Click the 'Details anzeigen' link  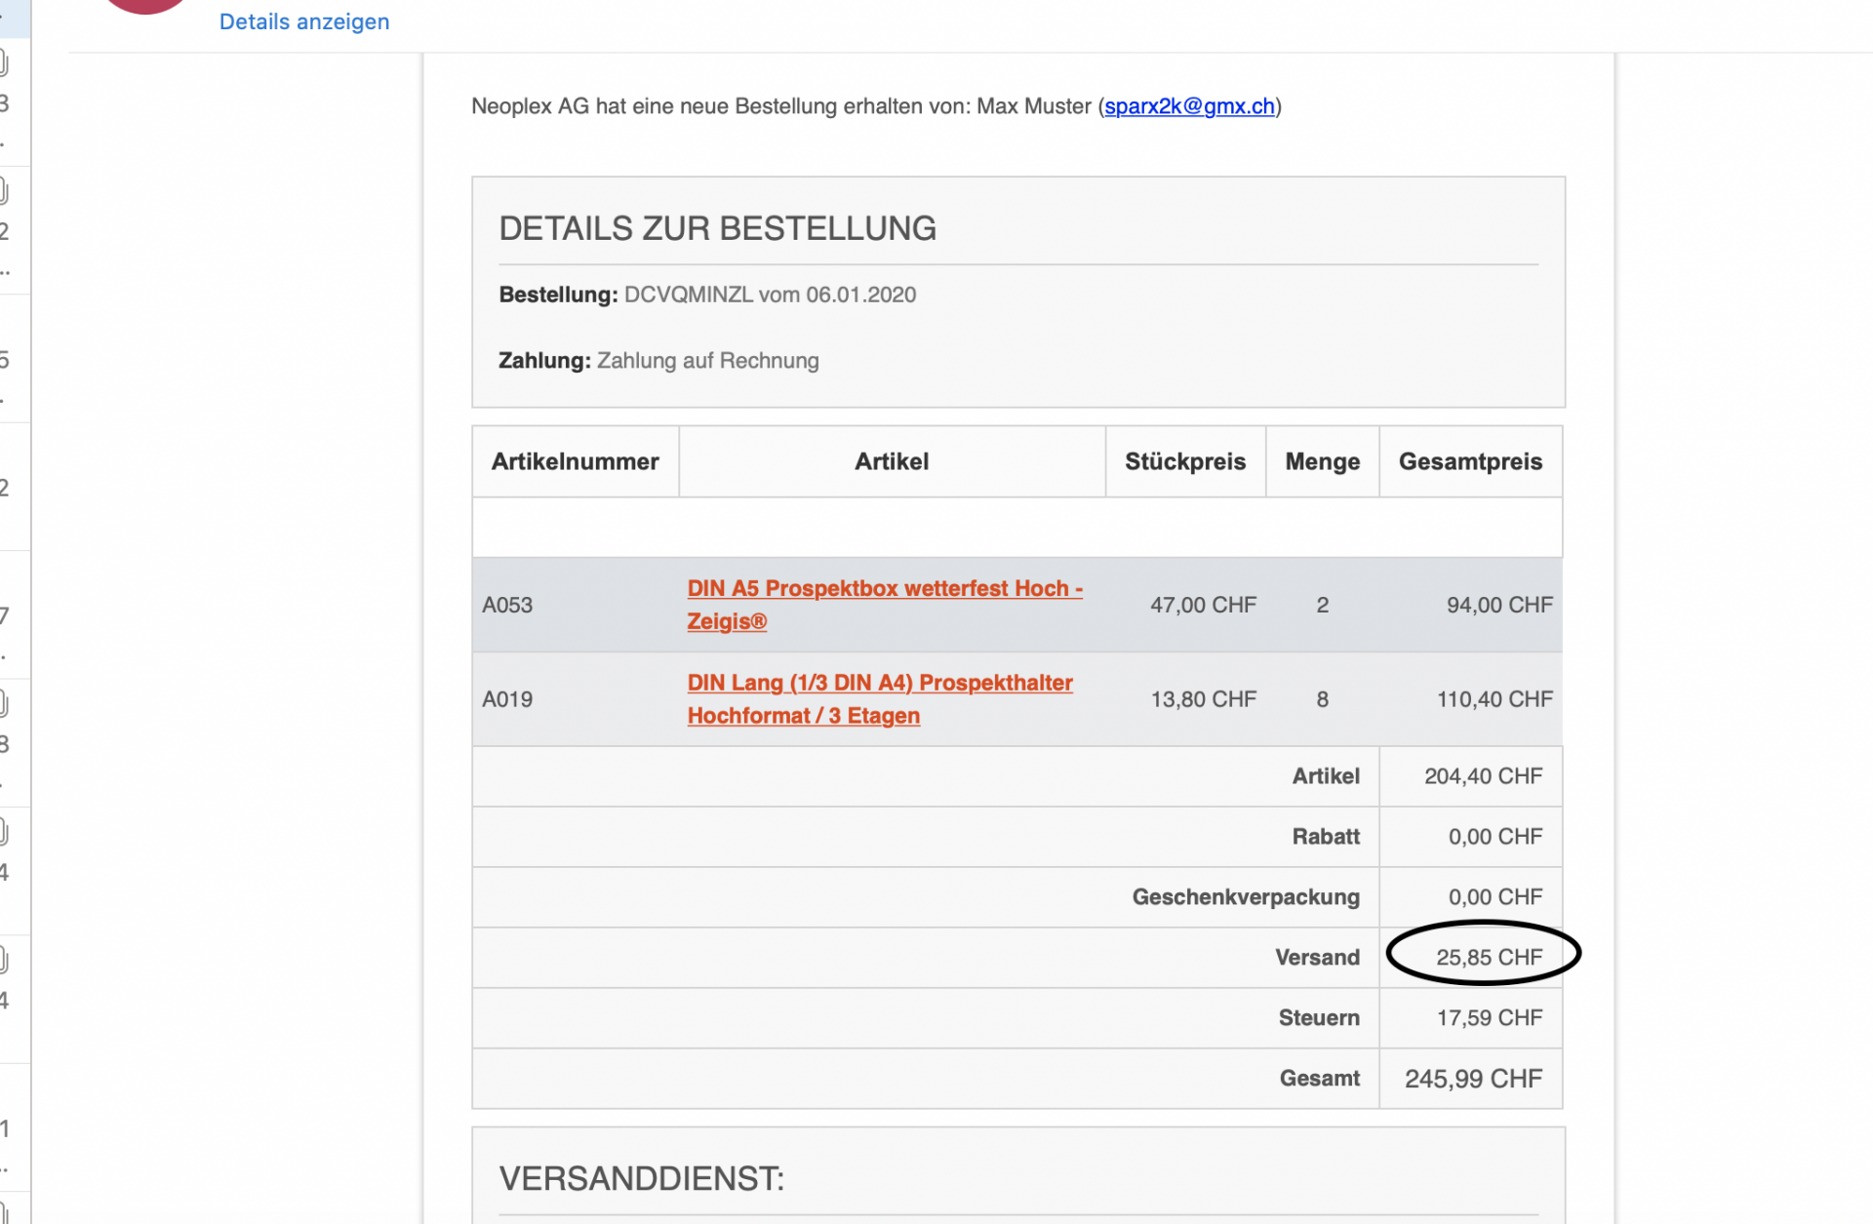tap(303, 21)
